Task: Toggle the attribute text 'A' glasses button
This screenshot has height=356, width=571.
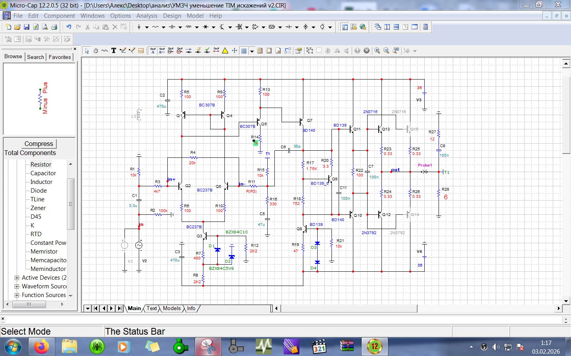Action: 153,51
